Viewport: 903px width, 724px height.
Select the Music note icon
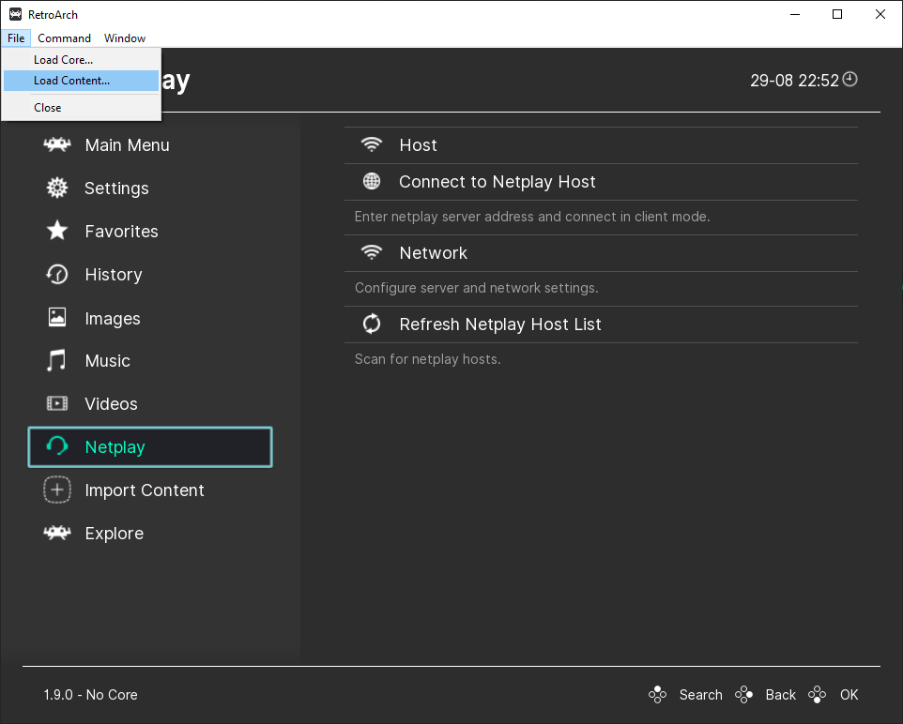click(x=57, y=360)
